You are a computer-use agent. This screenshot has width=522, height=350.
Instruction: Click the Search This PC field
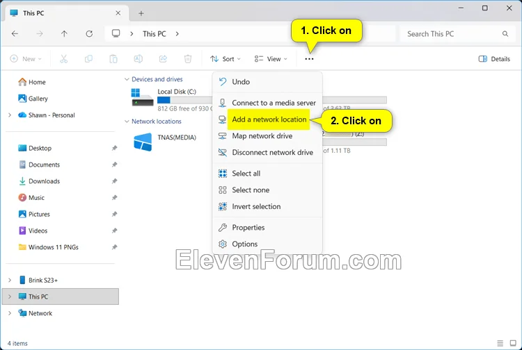[458, 34]
